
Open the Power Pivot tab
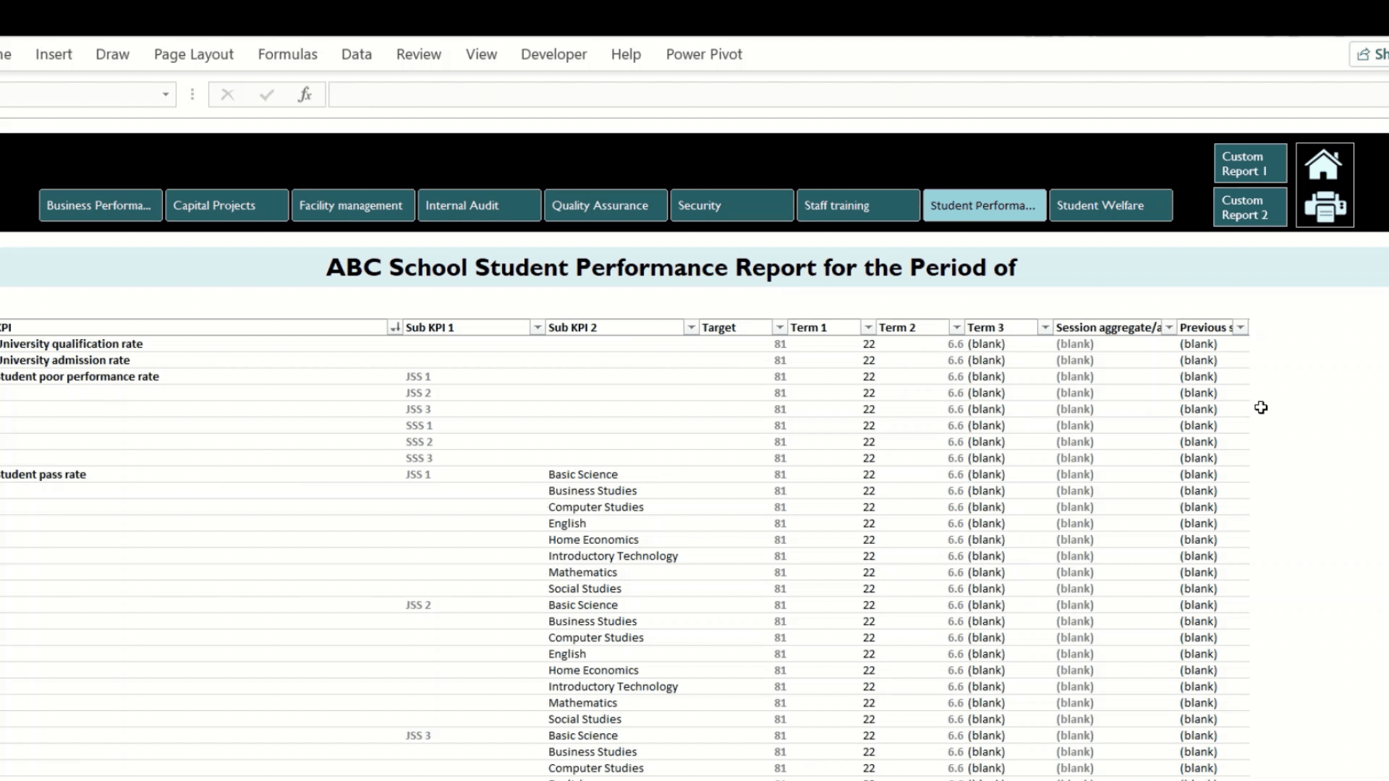704,54
